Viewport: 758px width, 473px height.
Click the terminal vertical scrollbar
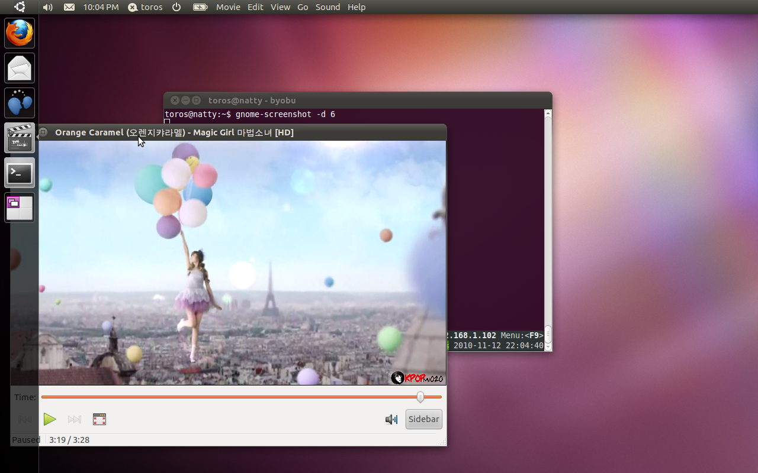(x=548, y=229)
